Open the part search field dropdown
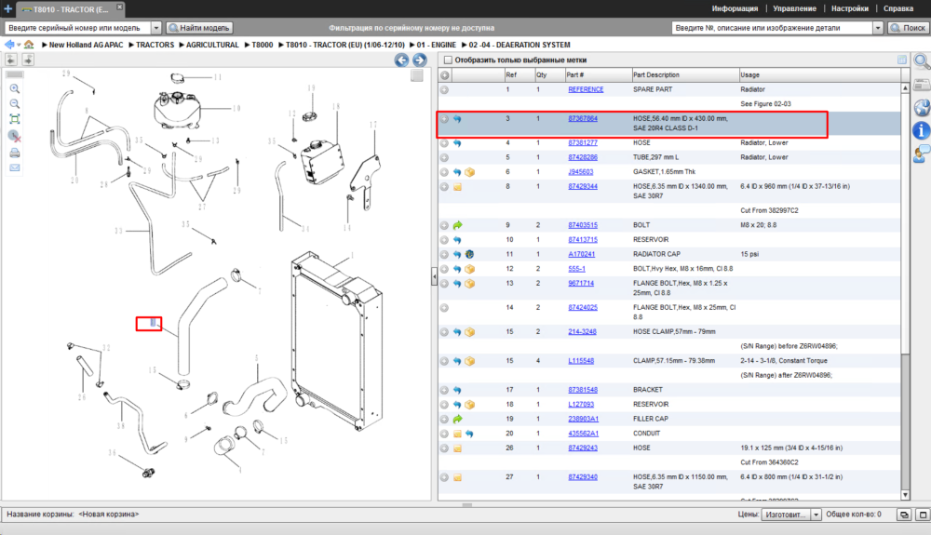 tap(878, 28)
